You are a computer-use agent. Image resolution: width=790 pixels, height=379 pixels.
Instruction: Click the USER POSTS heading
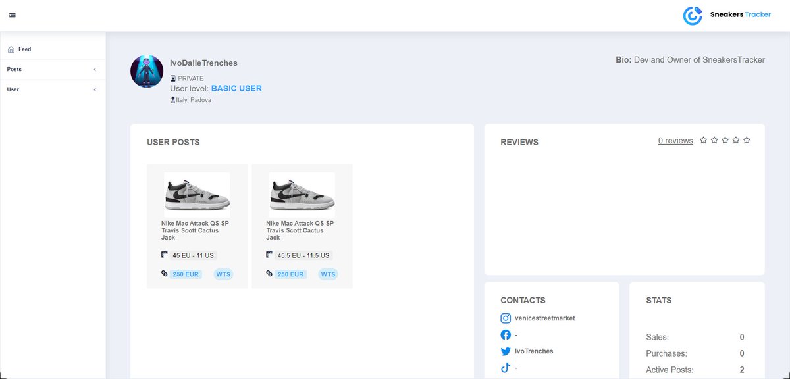(173, 142)
